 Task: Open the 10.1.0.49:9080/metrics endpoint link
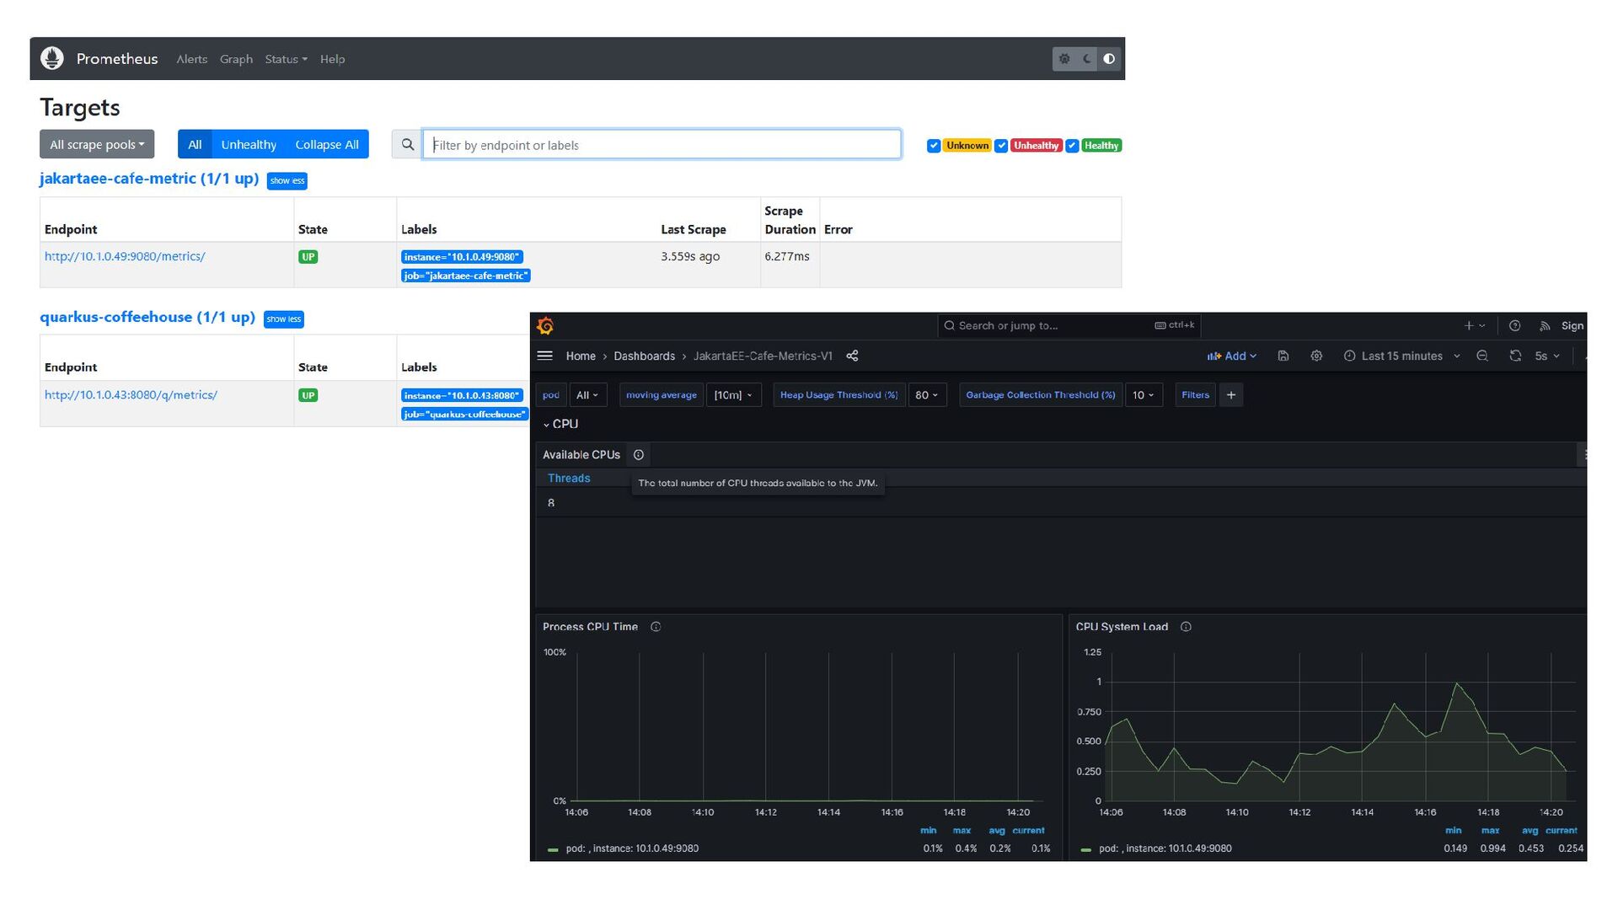[125, 256]
